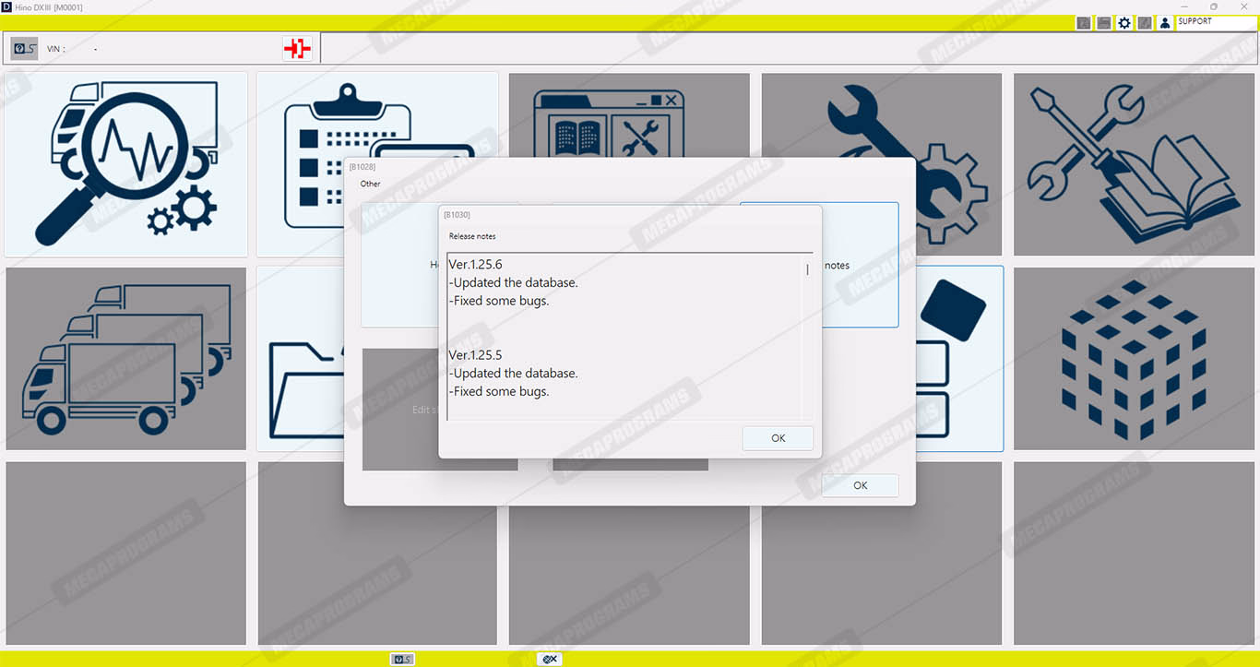Click '-Fixed some bugs.' under Ver.1.25.5
Image resolution: width=1260 pixels, height=667 pixels.
(x=499, y=391)
